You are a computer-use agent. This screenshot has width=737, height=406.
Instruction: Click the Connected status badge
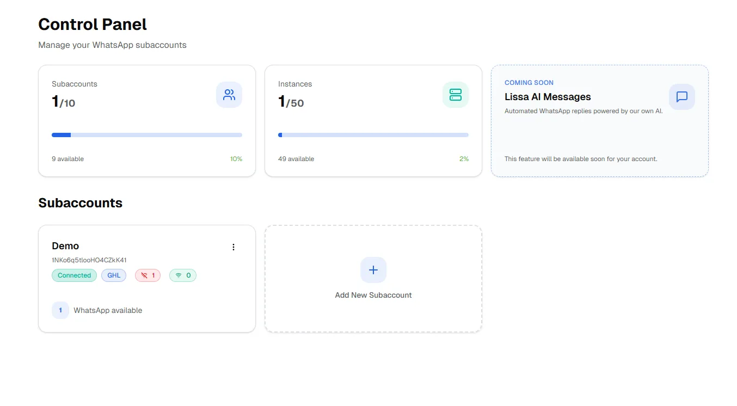tap(74, 275)
